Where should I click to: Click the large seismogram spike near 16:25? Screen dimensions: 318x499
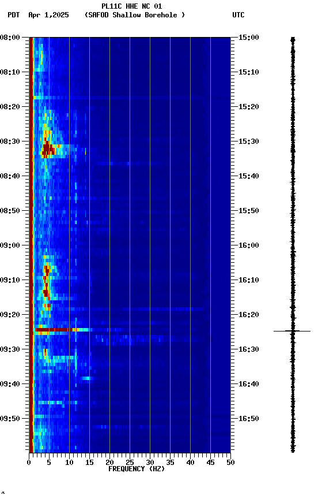point(292,332)
